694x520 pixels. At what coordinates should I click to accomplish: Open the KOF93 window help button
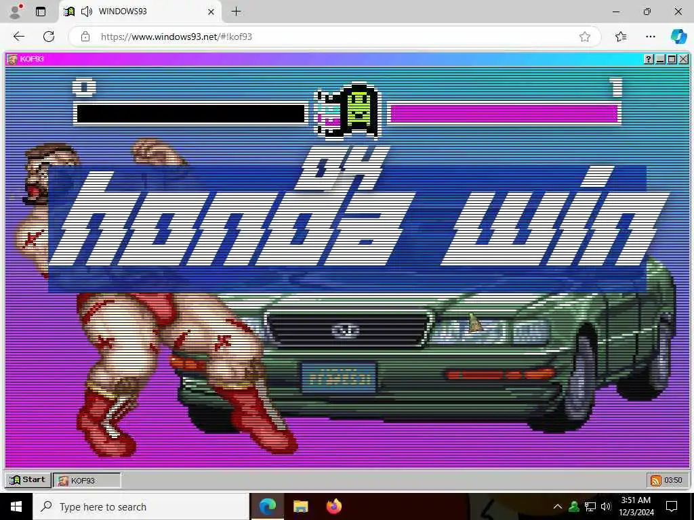[x=649, y=60]
